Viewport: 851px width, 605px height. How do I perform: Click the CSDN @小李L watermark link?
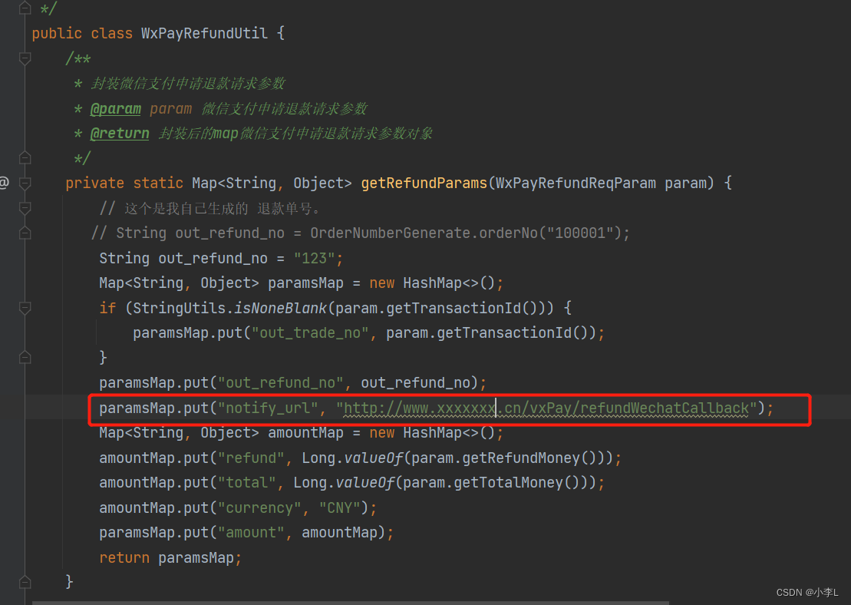(x=807, y=592)
